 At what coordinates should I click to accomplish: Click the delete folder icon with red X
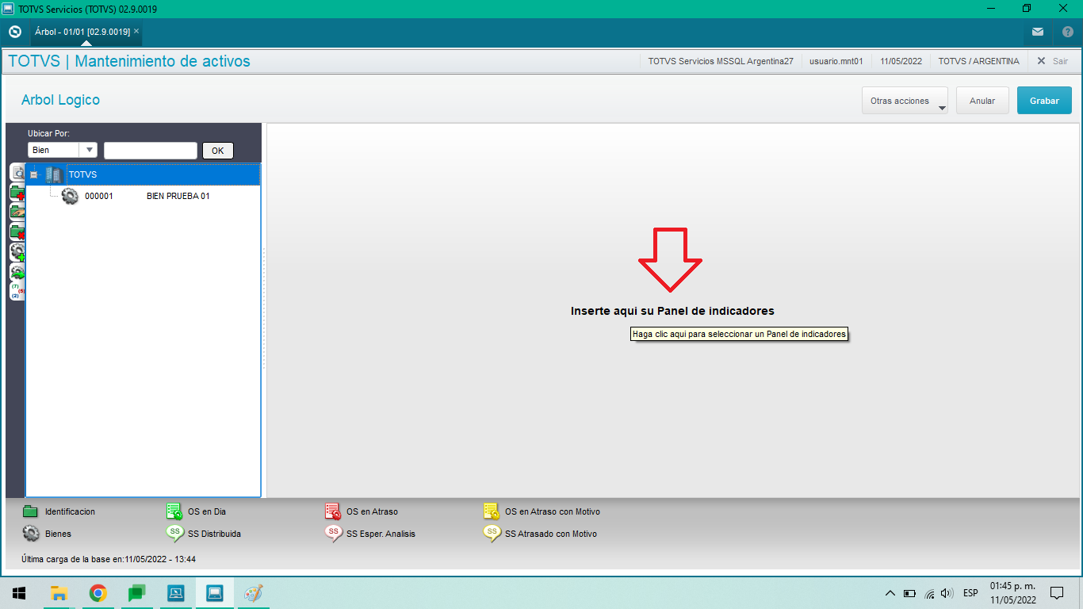(17, 232)
